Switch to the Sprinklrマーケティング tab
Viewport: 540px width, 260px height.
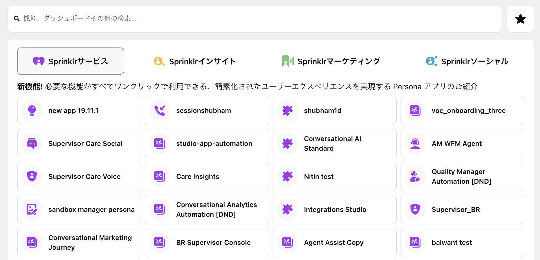(331, 61)
